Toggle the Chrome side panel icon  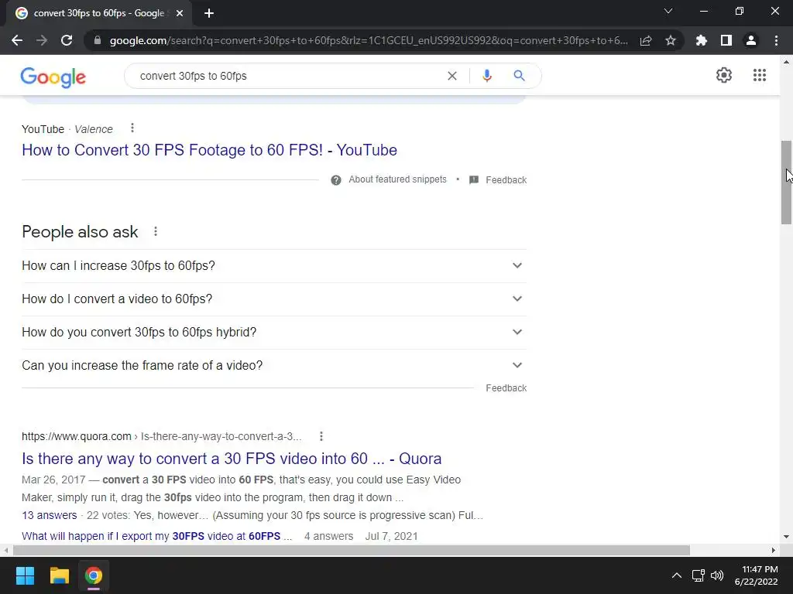(726, 40)
